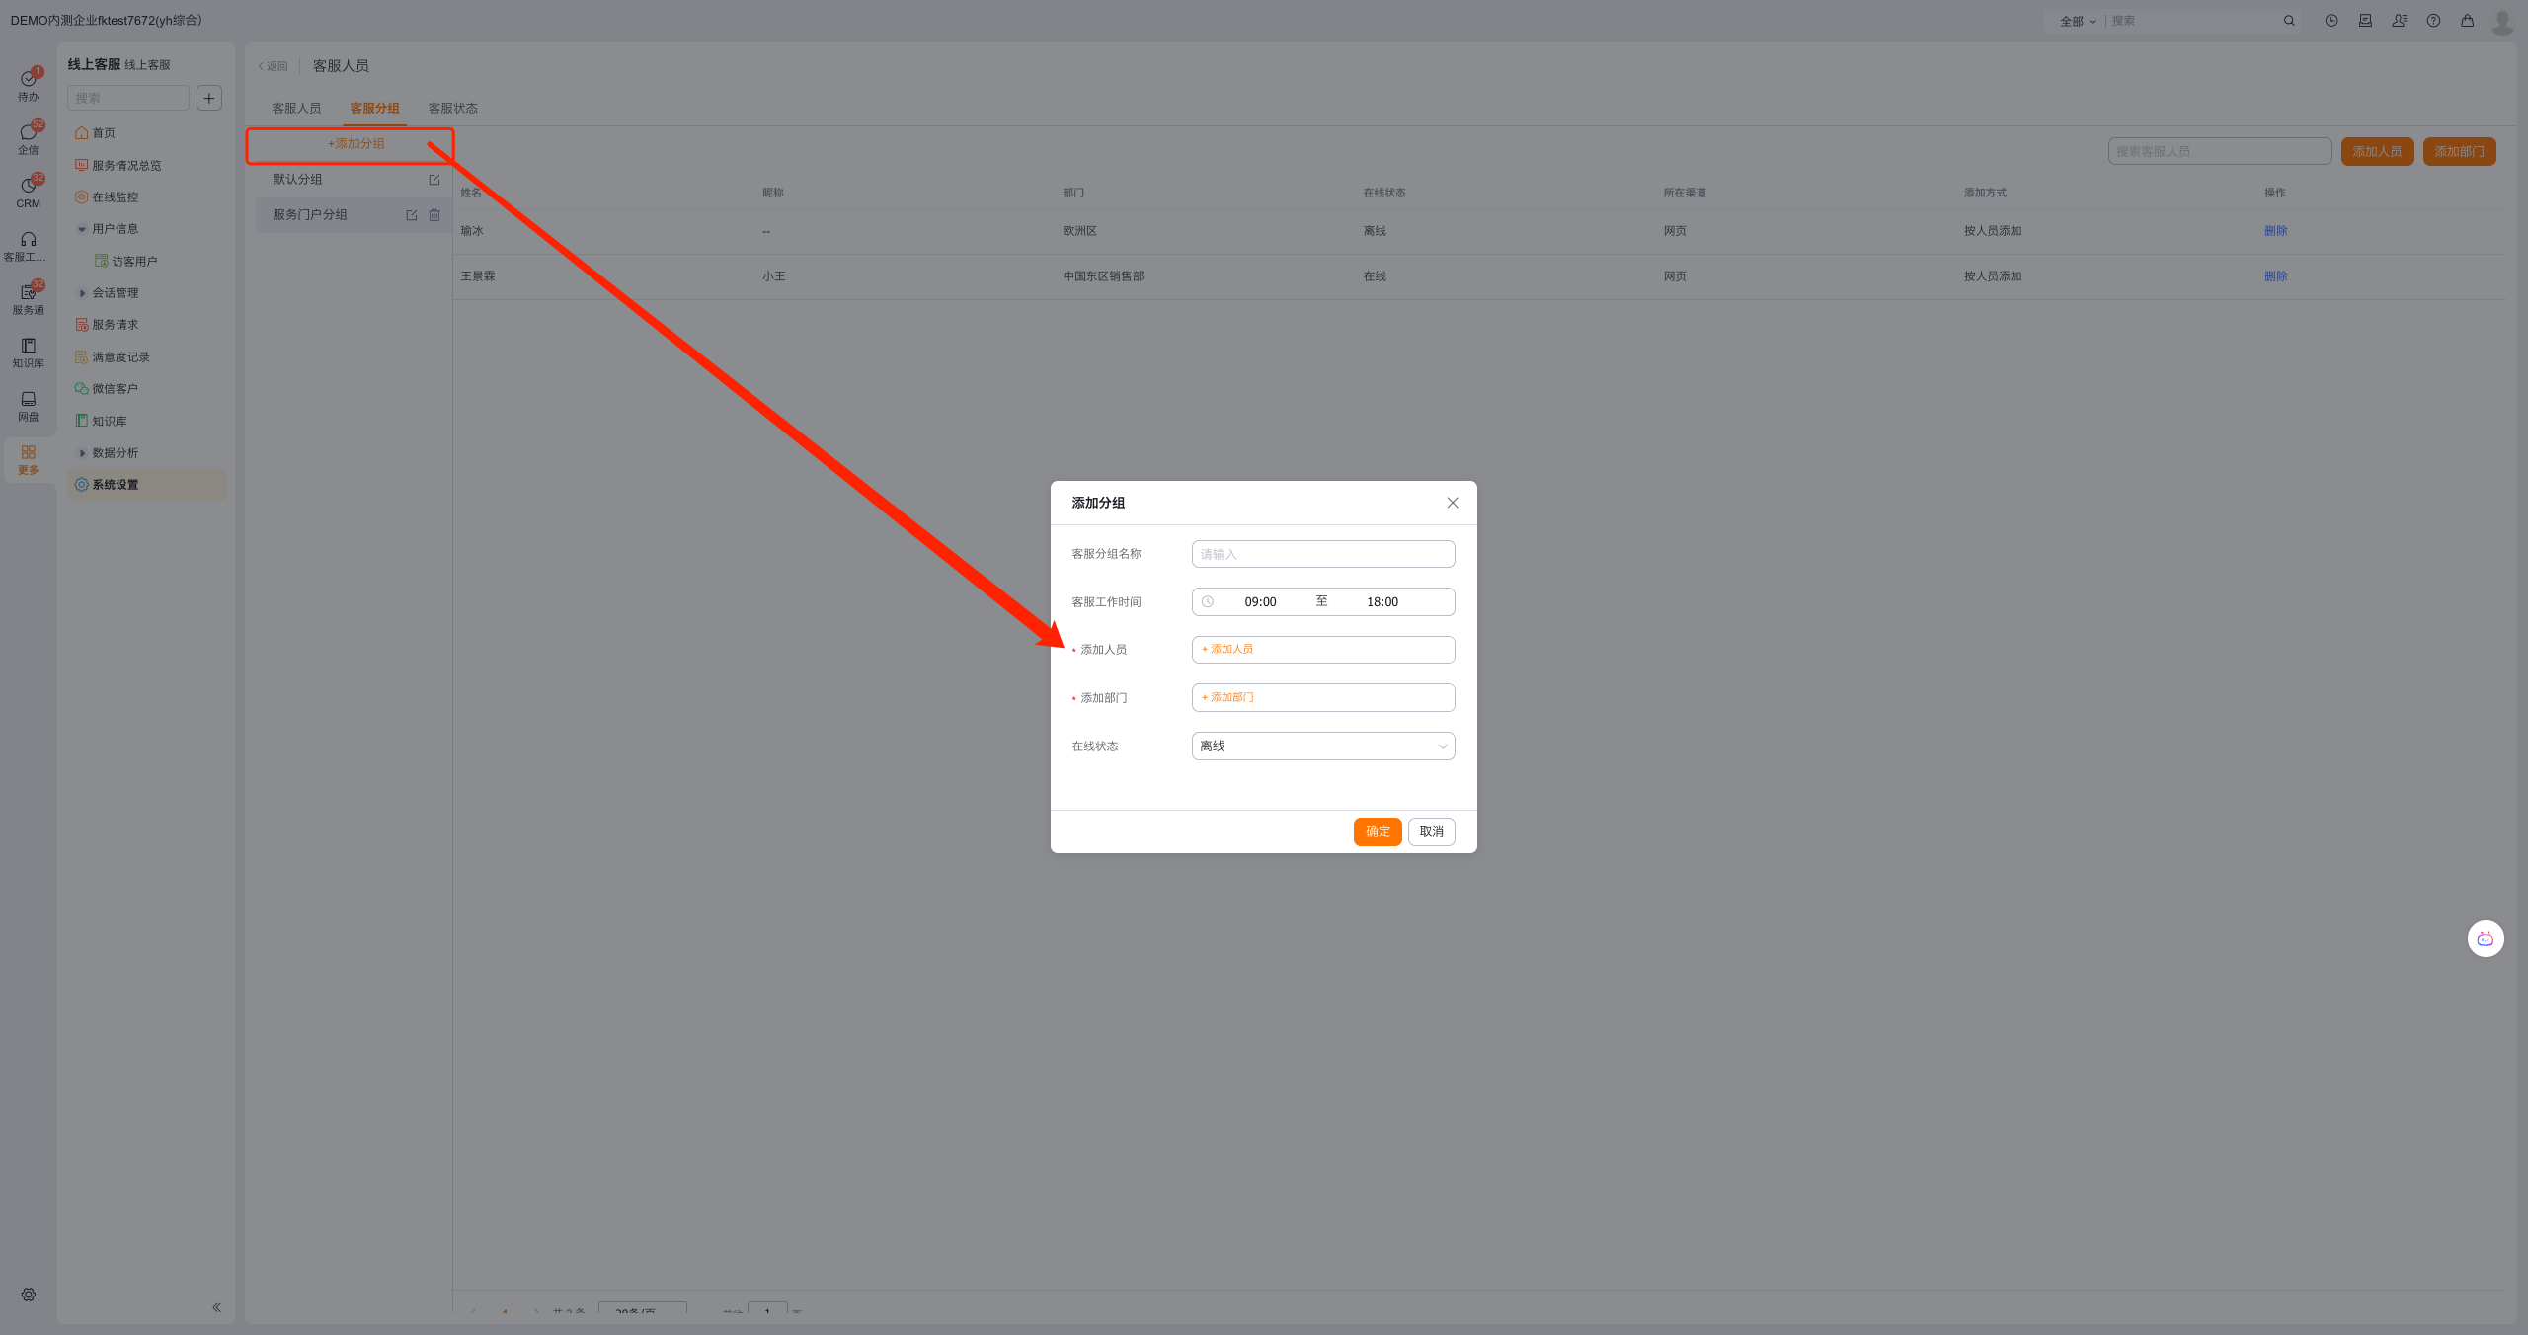The height and width of the screenshot is (1335, 2528).
Task: Switch to the 客服人员 tab
Action: [296, 109]
